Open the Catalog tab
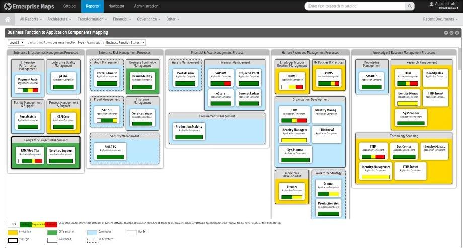463x248 pixels. 69,6
